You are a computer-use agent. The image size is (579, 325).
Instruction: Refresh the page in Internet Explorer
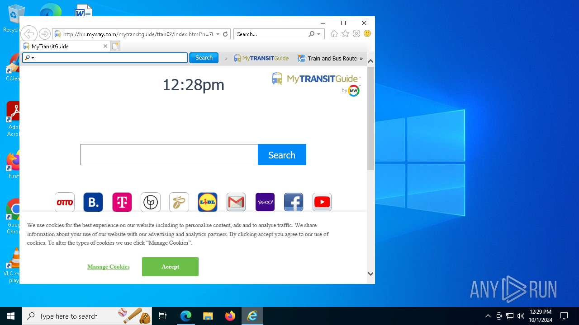[225, 34]
